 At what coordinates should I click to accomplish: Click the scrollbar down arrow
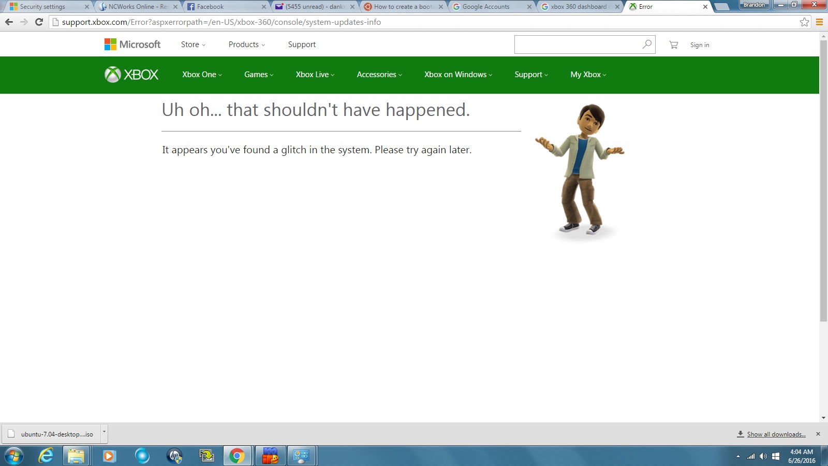coord(823,418)
